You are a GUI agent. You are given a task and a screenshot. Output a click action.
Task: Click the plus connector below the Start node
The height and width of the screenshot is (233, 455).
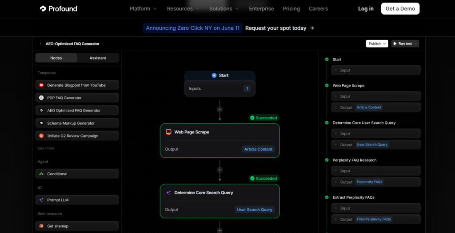point(220,109)
